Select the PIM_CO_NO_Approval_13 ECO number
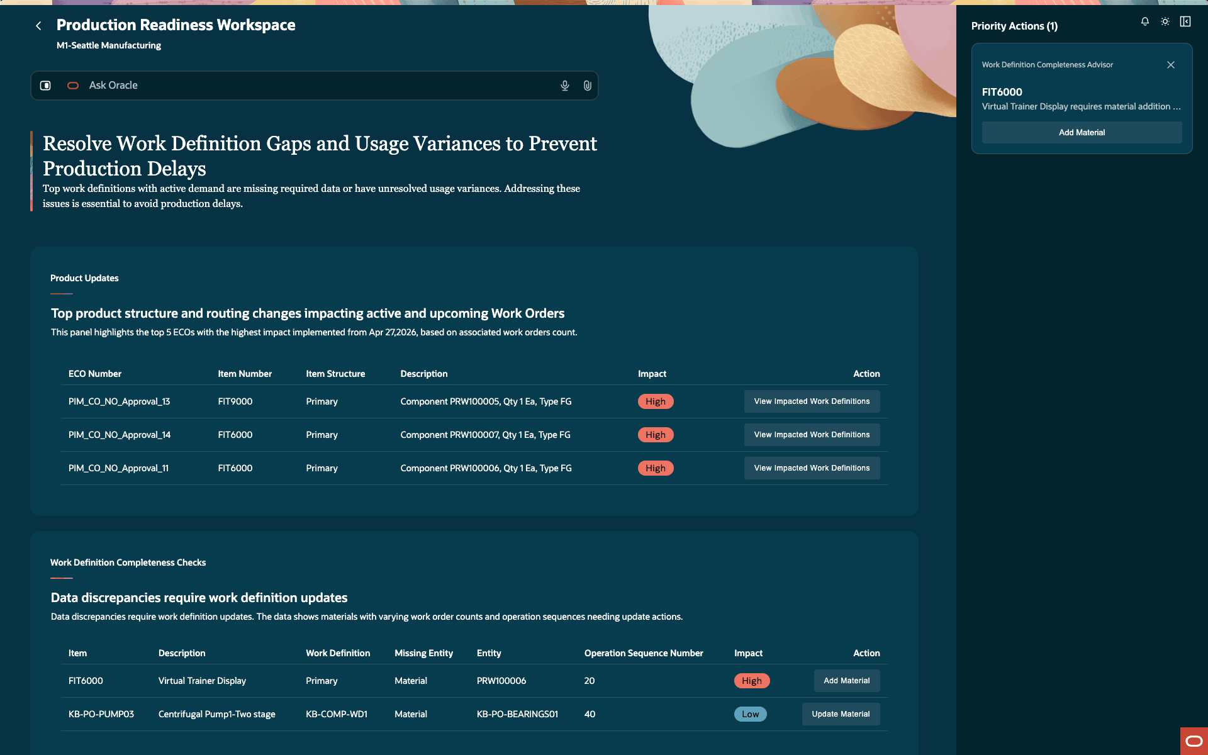This screenshot has width=1208, height=755. (x=119, y=401)
